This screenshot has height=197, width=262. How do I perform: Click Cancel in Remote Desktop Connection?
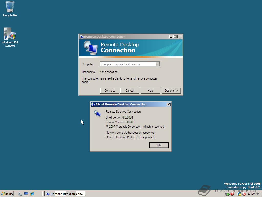(x=130, y=91)
